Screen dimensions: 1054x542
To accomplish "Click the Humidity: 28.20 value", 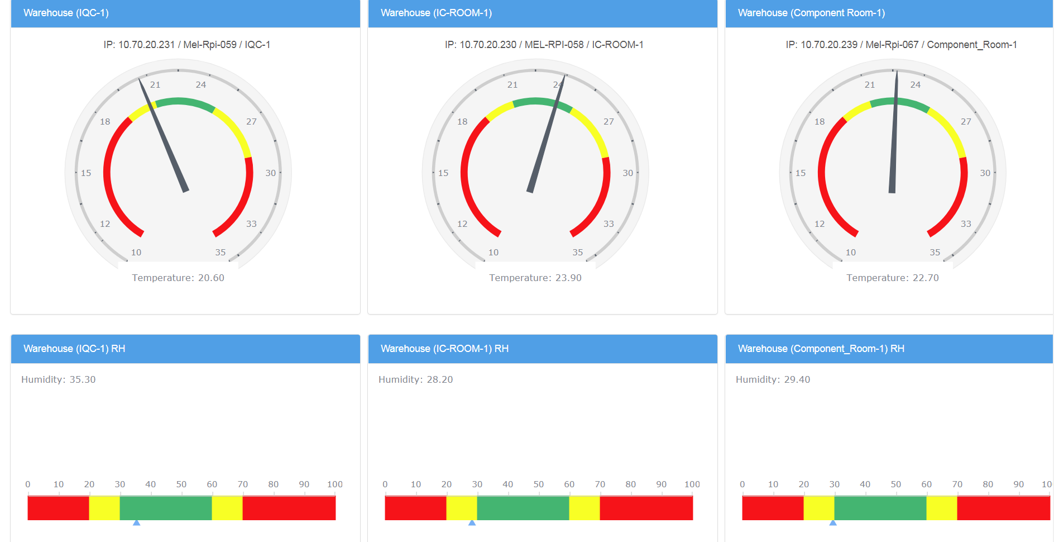I will [x=416, y=379].
